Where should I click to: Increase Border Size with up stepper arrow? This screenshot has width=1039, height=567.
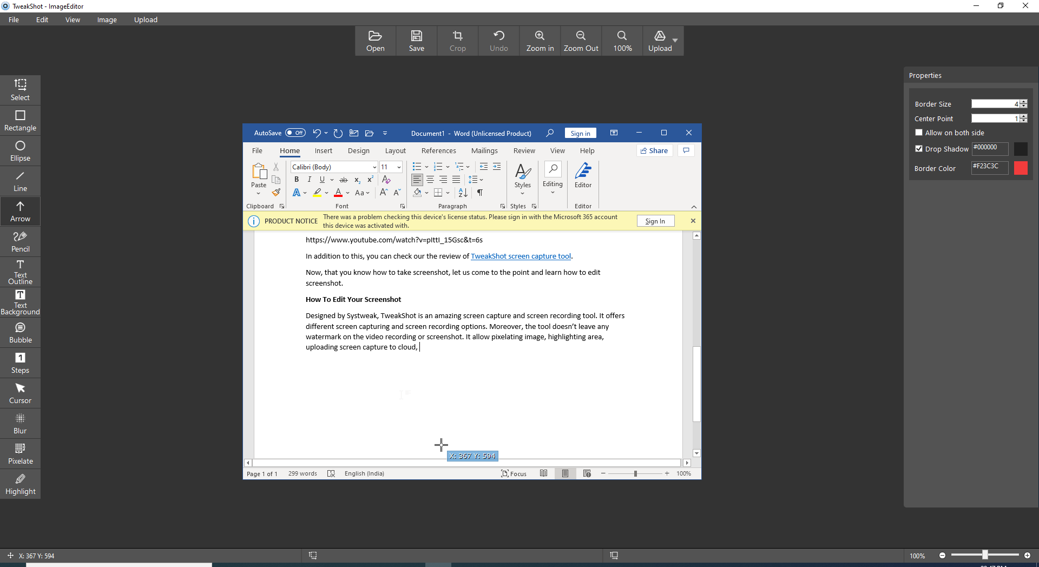[1024, 102]
